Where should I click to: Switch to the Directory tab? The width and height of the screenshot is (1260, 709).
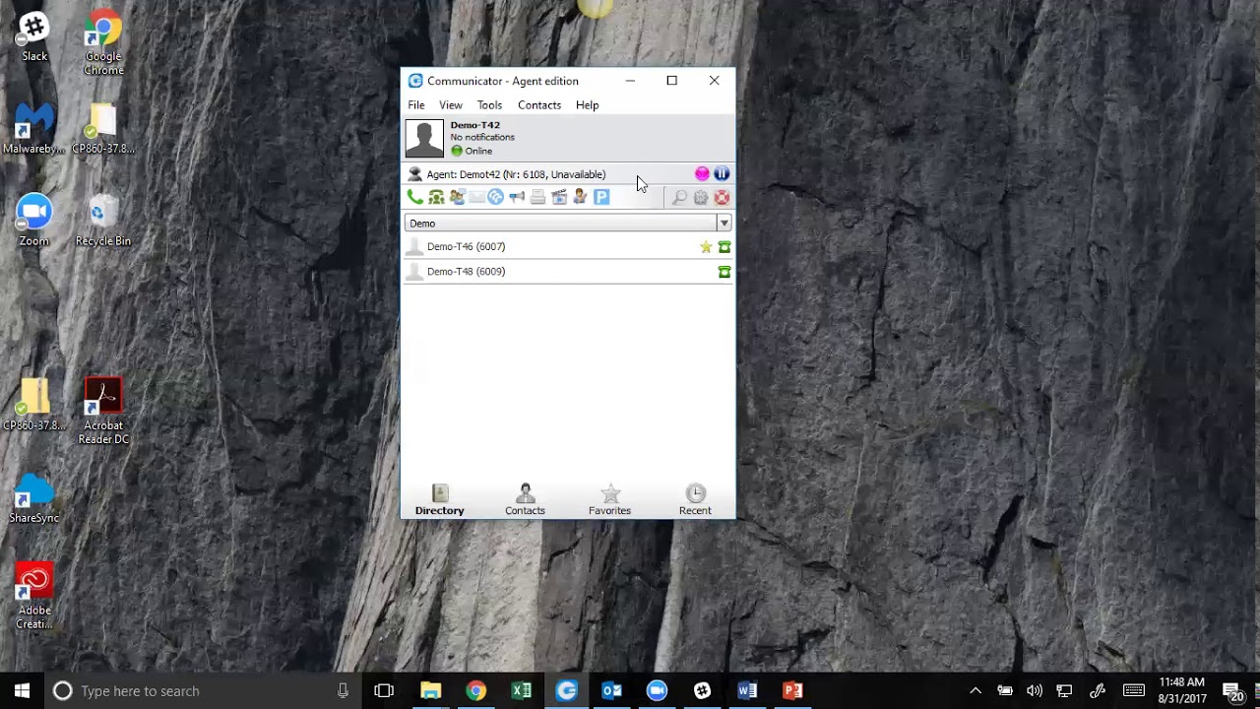(439, 500)
